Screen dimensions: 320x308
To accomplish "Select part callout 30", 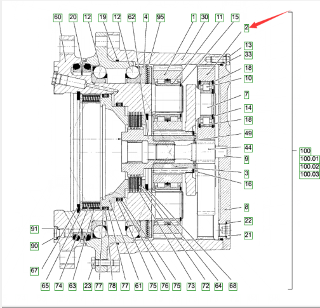I will coord(204,18).
